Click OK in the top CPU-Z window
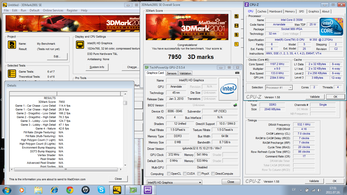The height and width of the screenshot is (195, 347). (335, 97)
